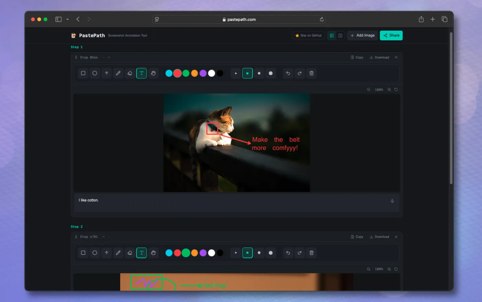Zoom in on the Step 1 canvas

(x=389, y=90)
